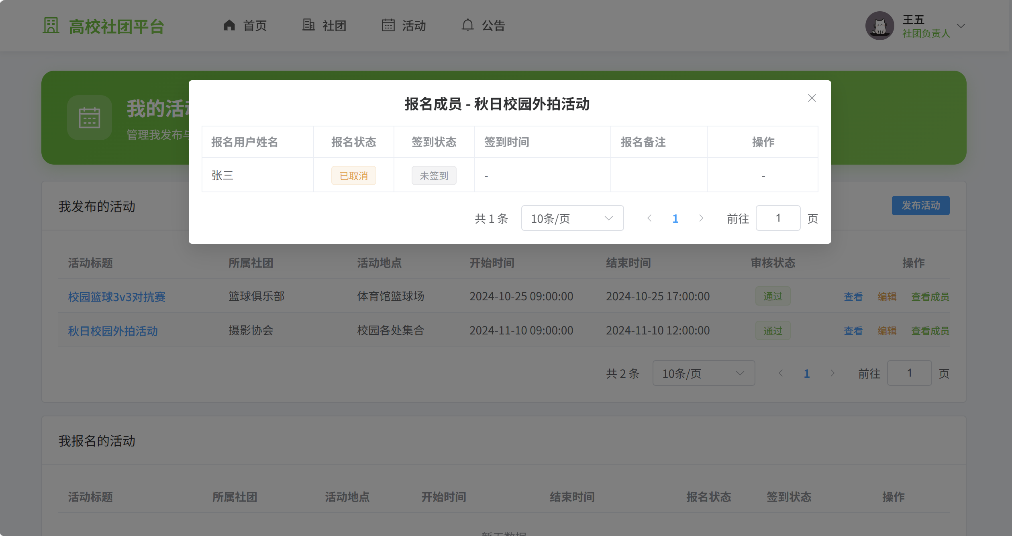The image size is (1012, 536).
Task: Click the 报名备注 column header in the dialog
Action: [643, 142]
